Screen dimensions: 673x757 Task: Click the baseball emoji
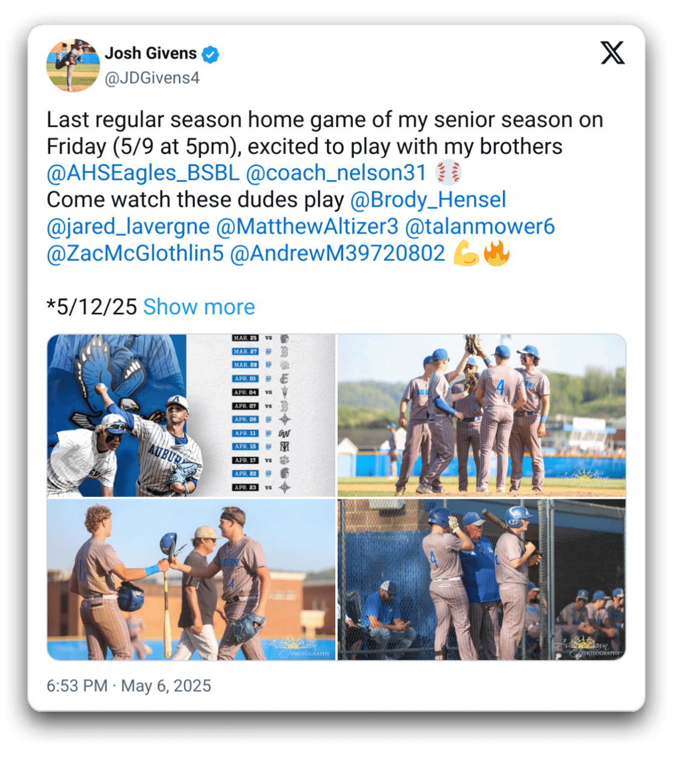click(x=448, y=173)
